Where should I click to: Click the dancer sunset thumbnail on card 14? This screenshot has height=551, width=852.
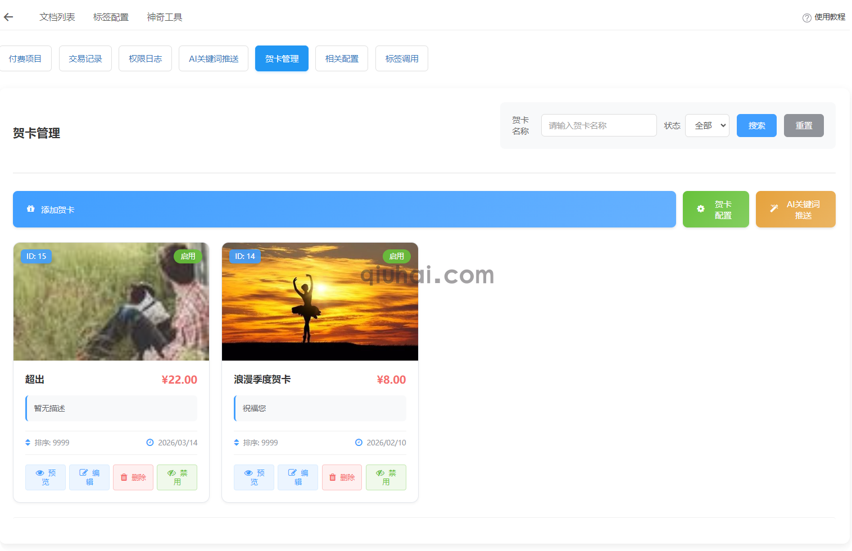tap(320, 301)
